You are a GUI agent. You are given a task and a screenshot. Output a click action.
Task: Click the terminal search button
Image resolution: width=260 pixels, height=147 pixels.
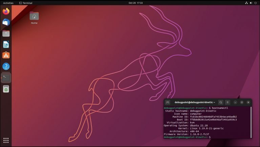[221, 102]
